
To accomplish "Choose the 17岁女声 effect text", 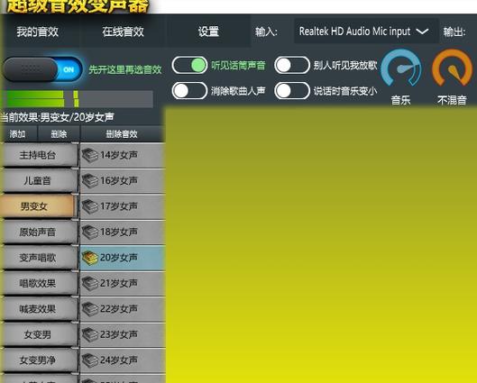I will pyautogui.click(x=119, y=206).
